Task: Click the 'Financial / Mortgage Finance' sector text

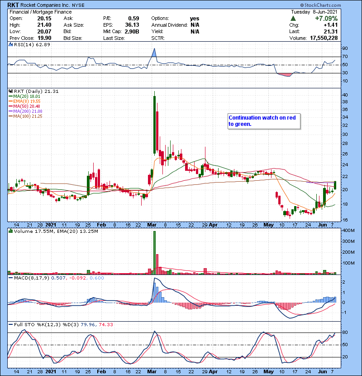Action: (x=40, y=12)
